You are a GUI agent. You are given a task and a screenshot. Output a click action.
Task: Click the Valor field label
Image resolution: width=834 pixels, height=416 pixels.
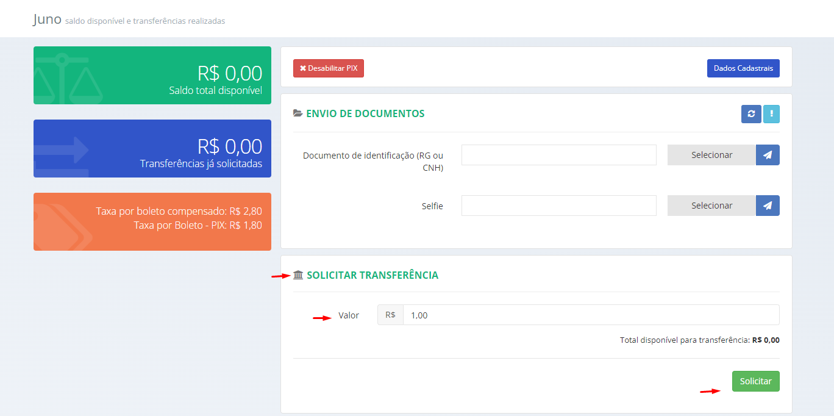[349, 315]
